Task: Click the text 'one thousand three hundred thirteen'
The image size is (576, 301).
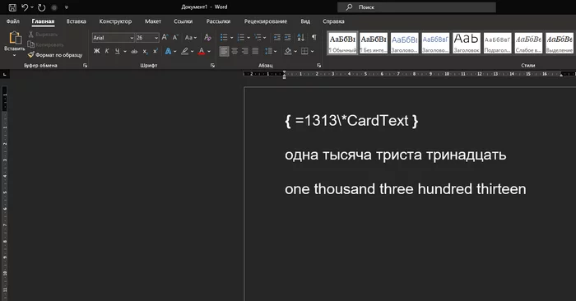Action: pyautogui.click(x=406, y=189)
